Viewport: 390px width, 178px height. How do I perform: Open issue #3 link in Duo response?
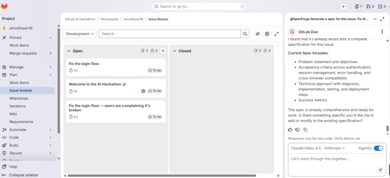[x=311, y=39]
